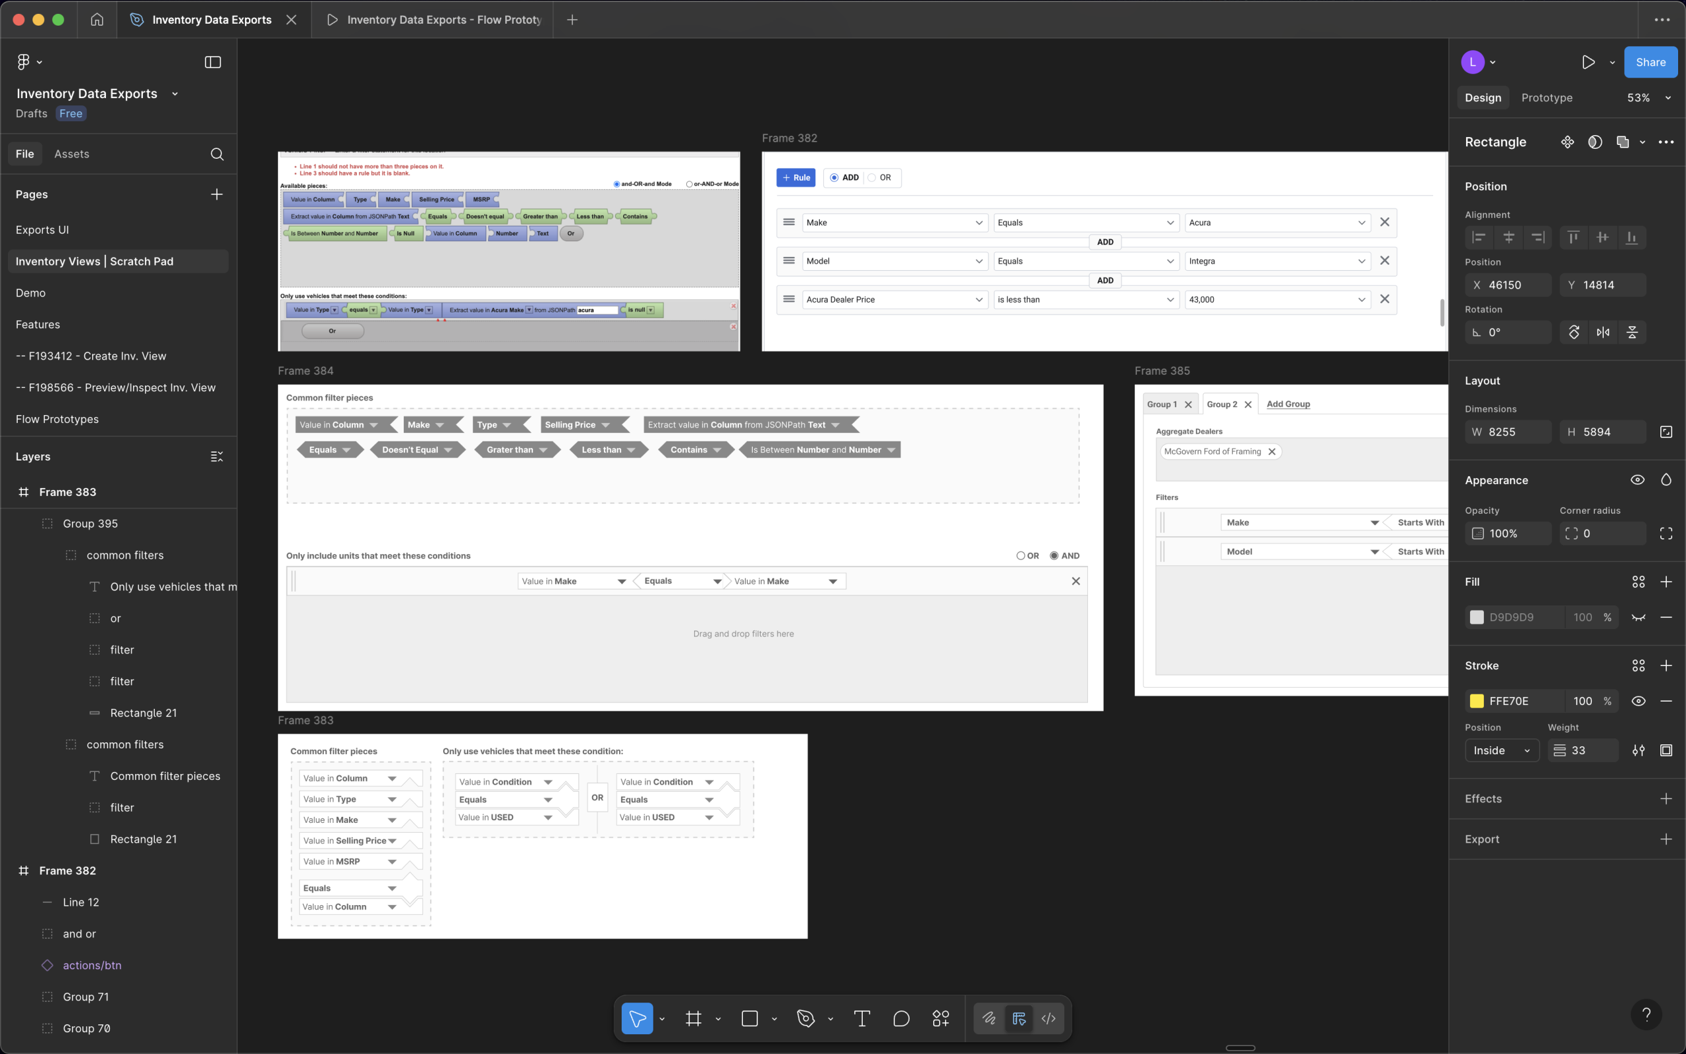Collapse all layers icon in Layers header
The width and height of the screenshot is (1686, 1054).
(x=217, y=457)
